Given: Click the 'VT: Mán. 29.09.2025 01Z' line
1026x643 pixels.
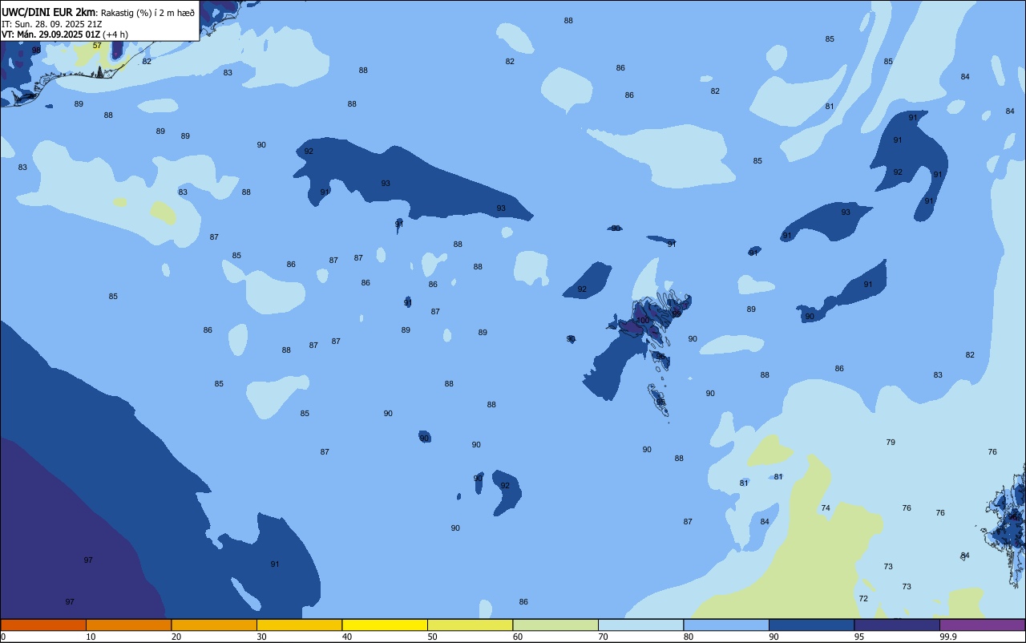Looking at the screenshot, I should [51, 34].
